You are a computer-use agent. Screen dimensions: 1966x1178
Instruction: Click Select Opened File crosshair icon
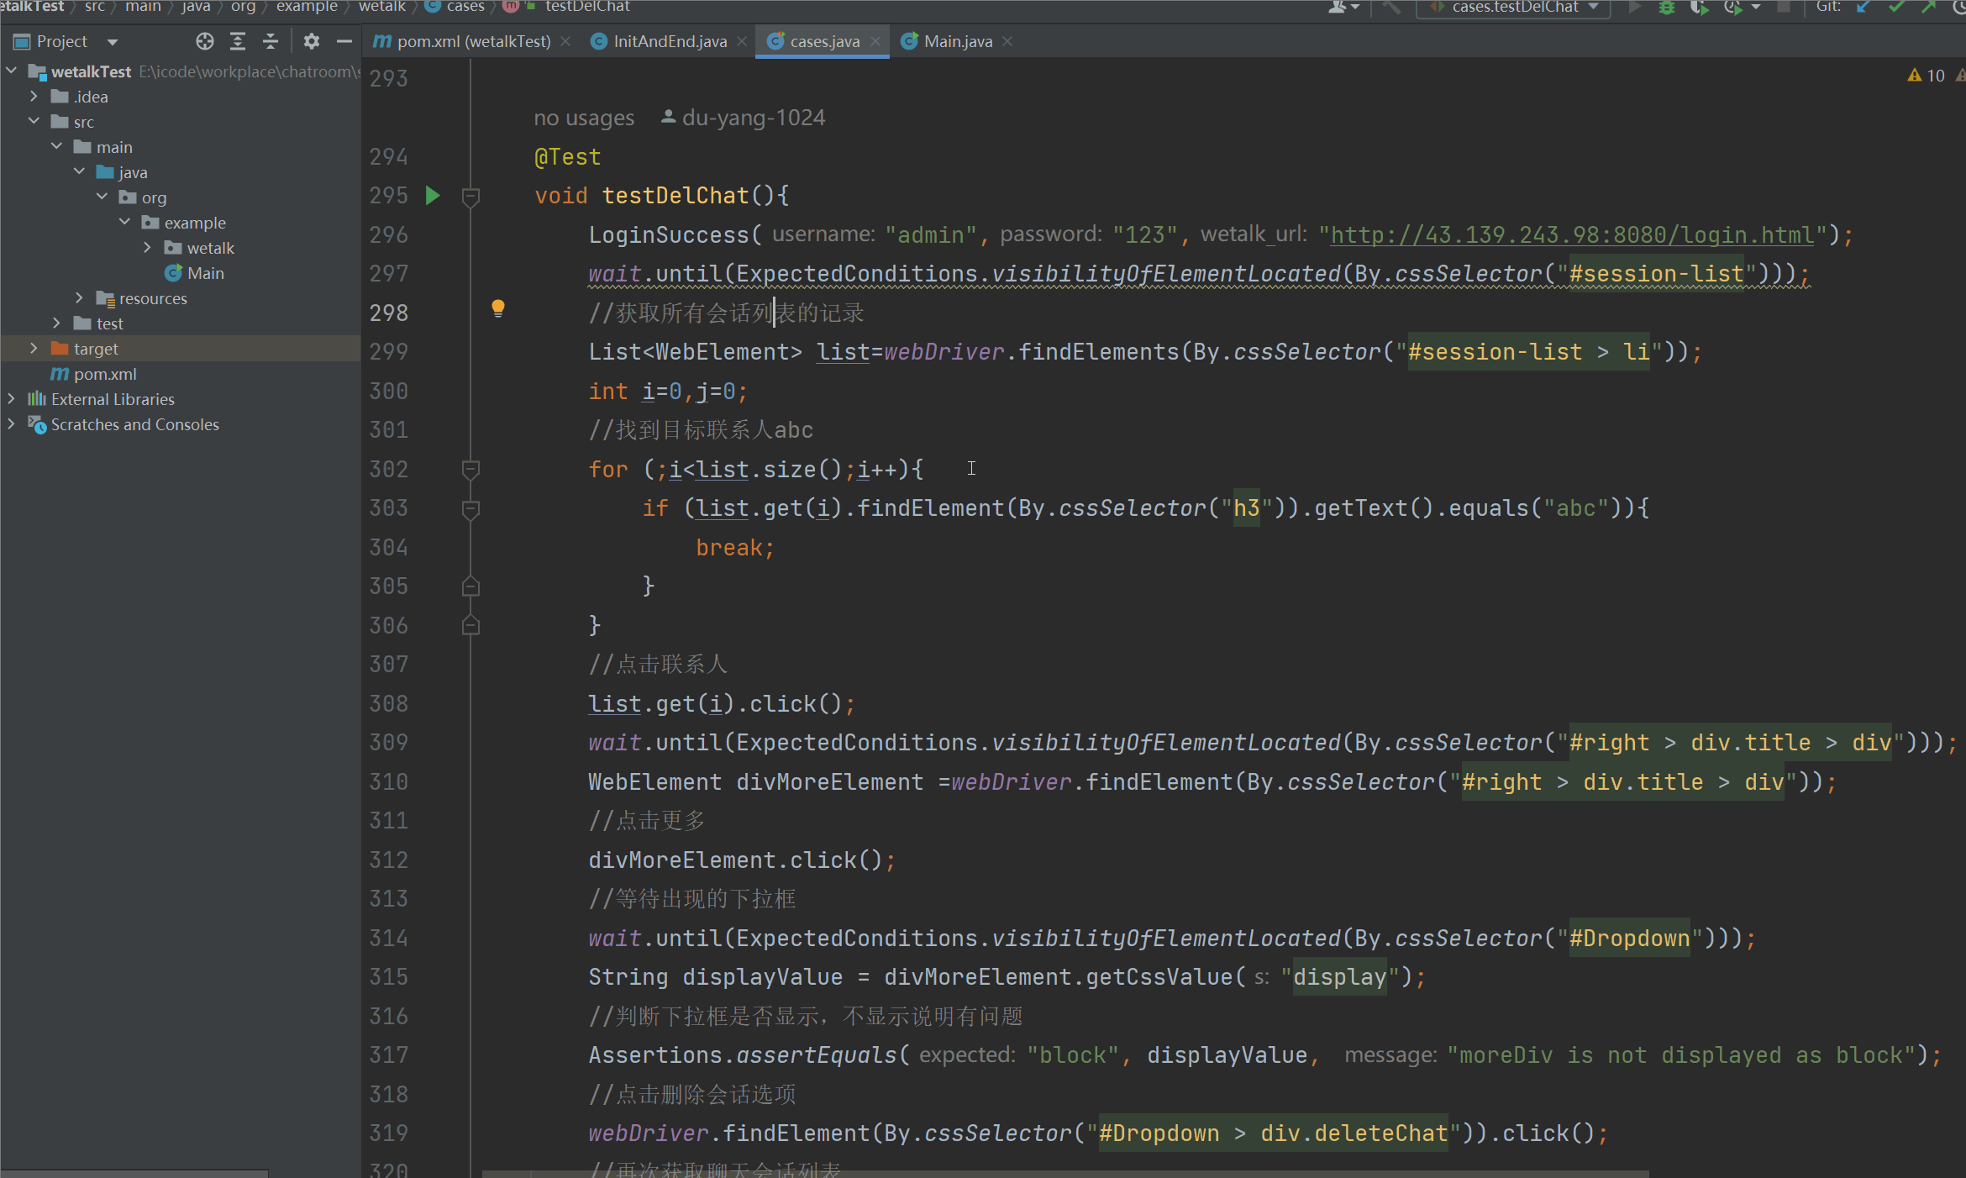204,41
